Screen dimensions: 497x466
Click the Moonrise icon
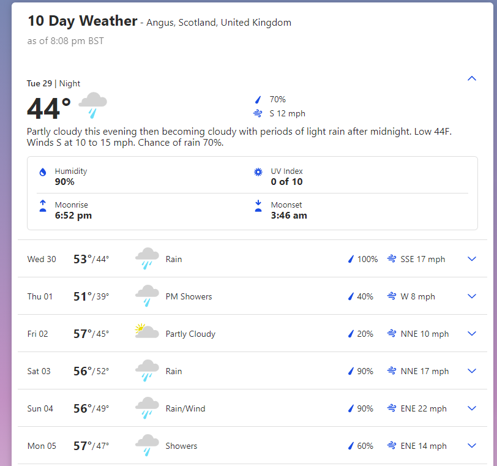[x=43, y=206]
